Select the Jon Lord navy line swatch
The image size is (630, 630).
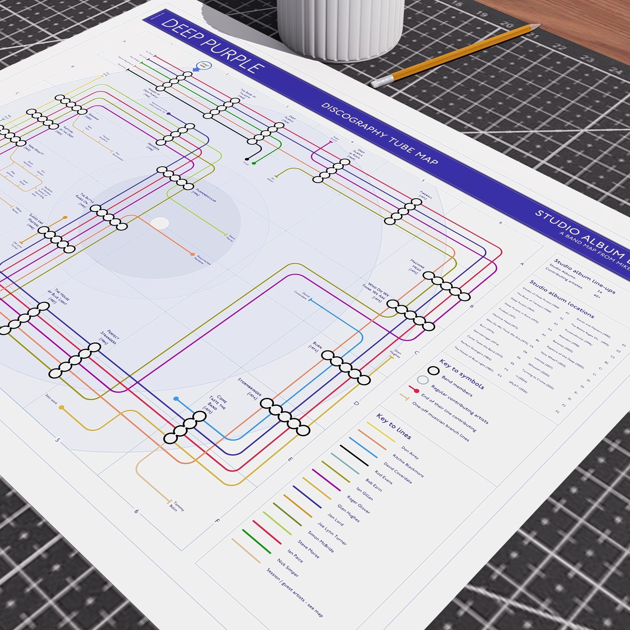click(x=307, y=497)
